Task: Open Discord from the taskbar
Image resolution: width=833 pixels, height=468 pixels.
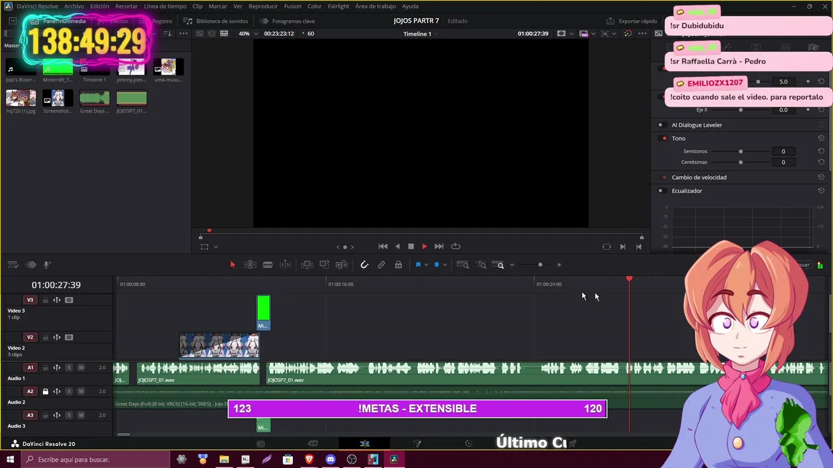Action: click(331, 460)
